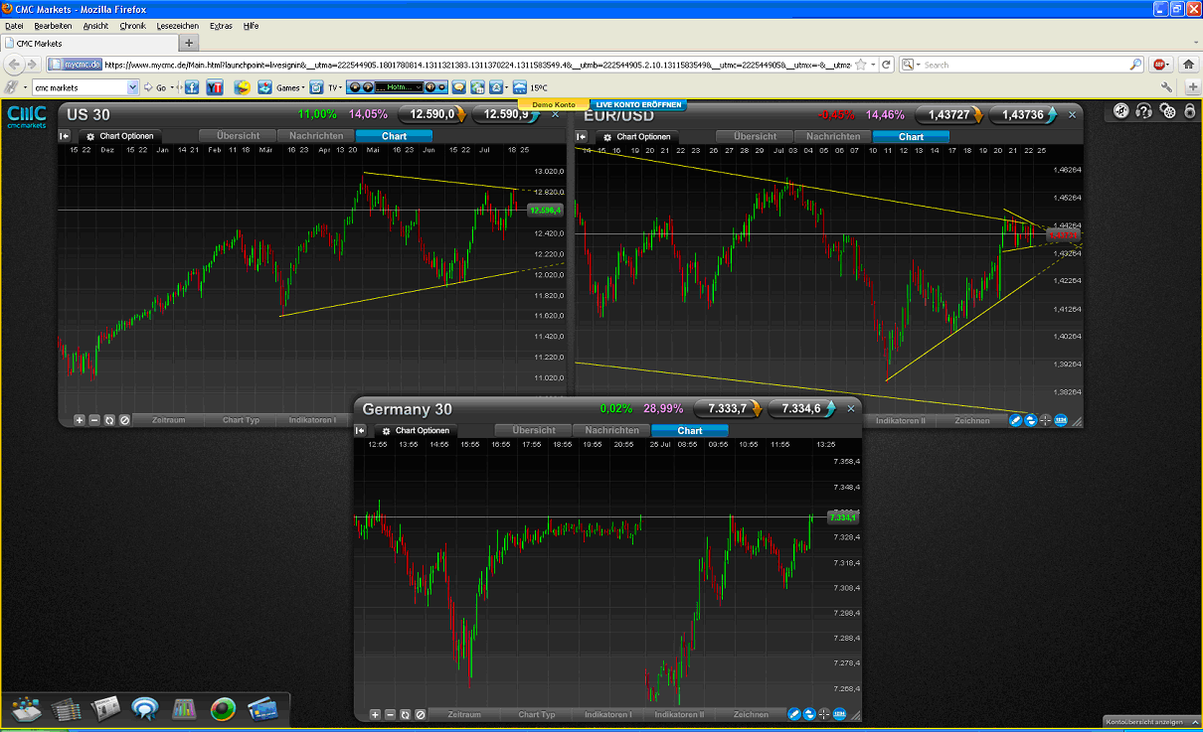1203x732 pixels.
Task: Click the crosshair tool on EUR/USD chart
Action: coord(1046,420)
